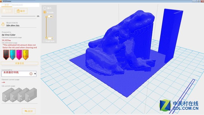Select the G-code view radio button
204x115 pixels.
(45, 12)
